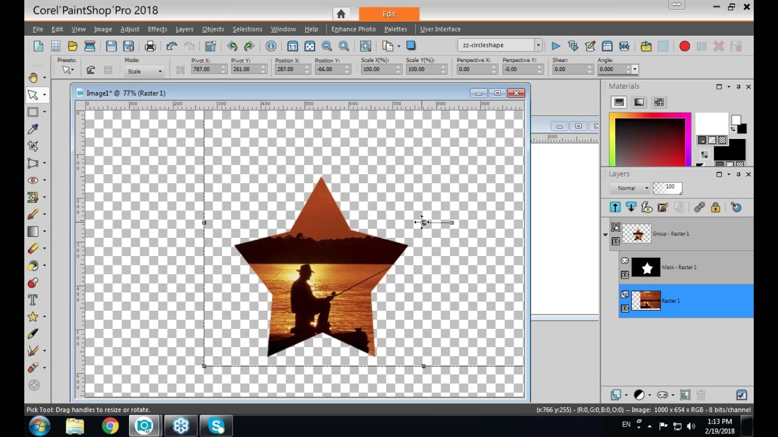Open the Layers menu
The image size is (778, 437).
[184, 29]
